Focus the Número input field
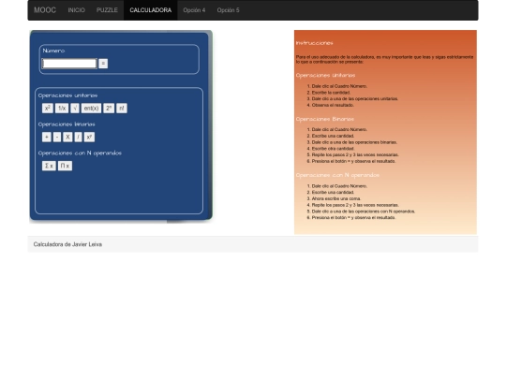Screen dimensions: 506x379 tap(69, 64)
